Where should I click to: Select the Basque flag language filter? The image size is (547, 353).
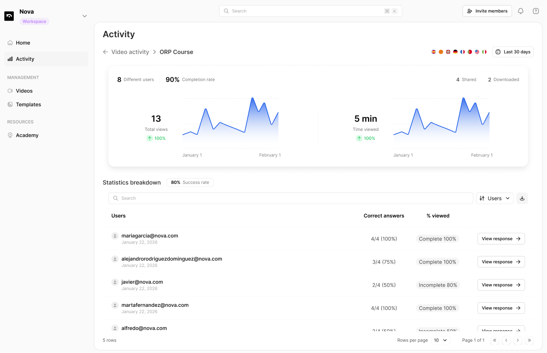tap(448, 52)
